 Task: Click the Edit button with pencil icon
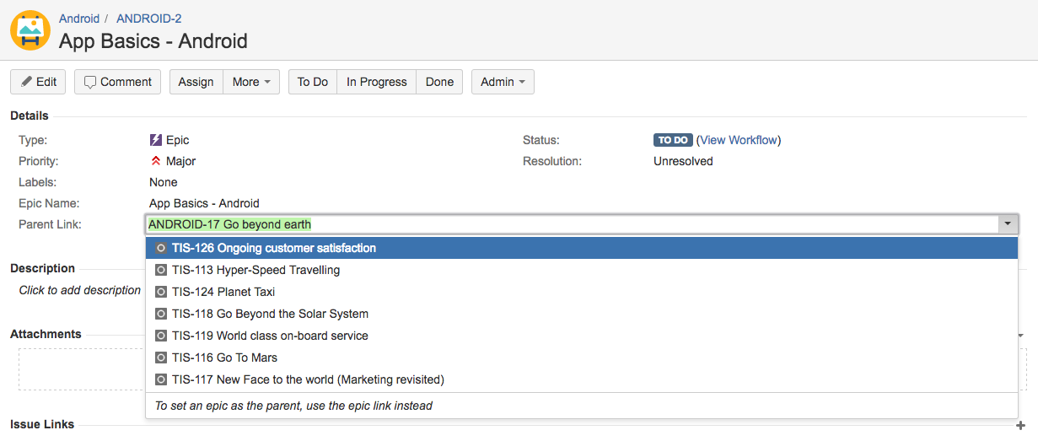point(38,82)
